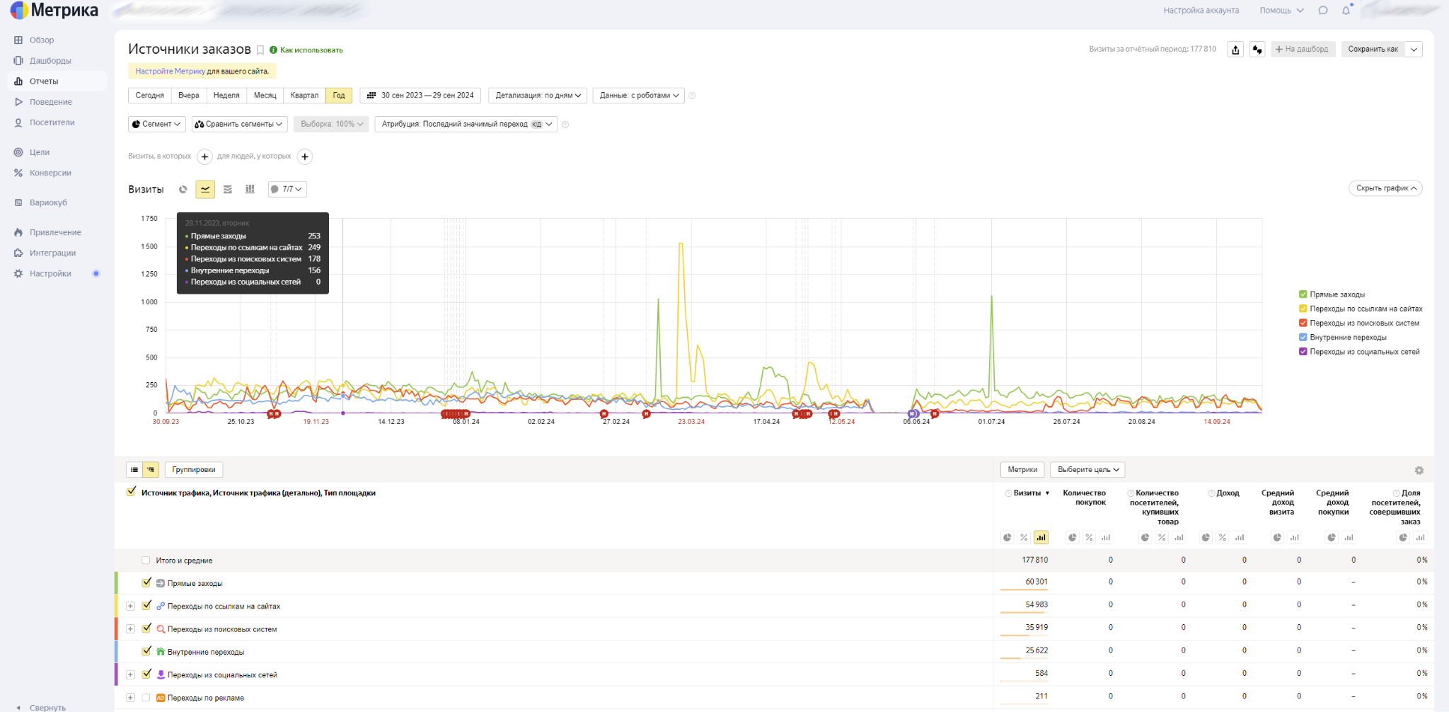Click the Скрыть график button
Viewport: 1449px width, 712px height.
click(1385, 188)
